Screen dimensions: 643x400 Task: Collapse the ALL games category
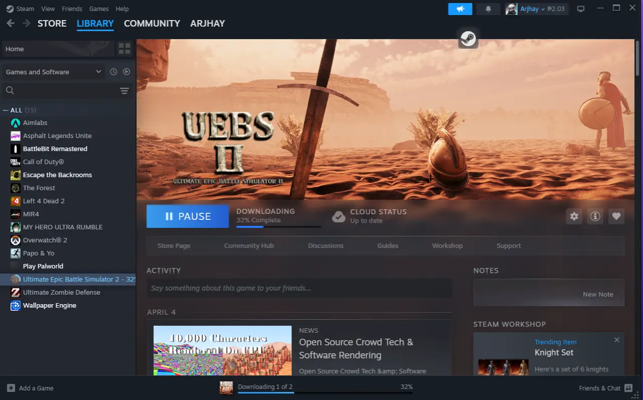[6, 110]
